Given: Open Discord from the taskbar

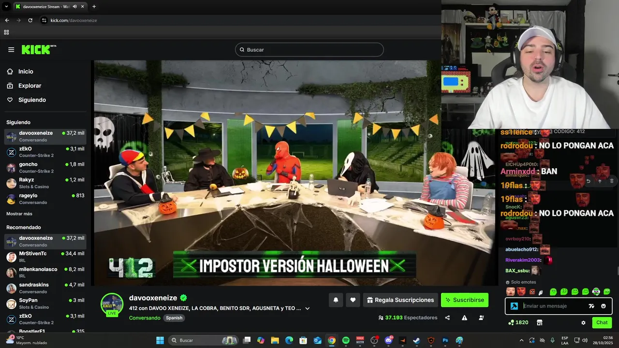Looking at the screenshot, I should 388,340.
